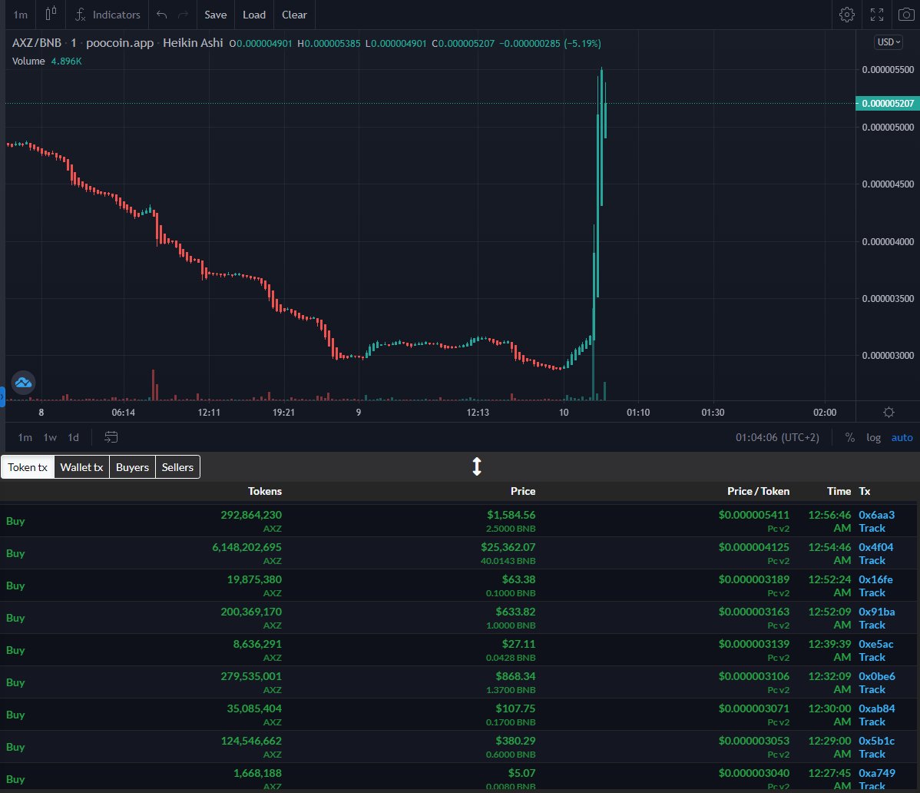Viewport: 920px width, 793px height.
Task: Click the AXZ/BNB symbol title
Action: click(x=37, y=43)
